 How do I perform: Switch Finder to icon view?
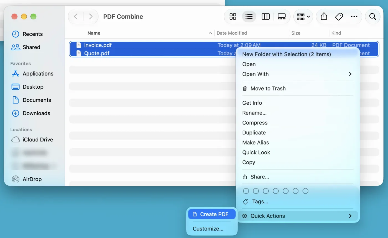pyautogui.click(x=233, y=17)
